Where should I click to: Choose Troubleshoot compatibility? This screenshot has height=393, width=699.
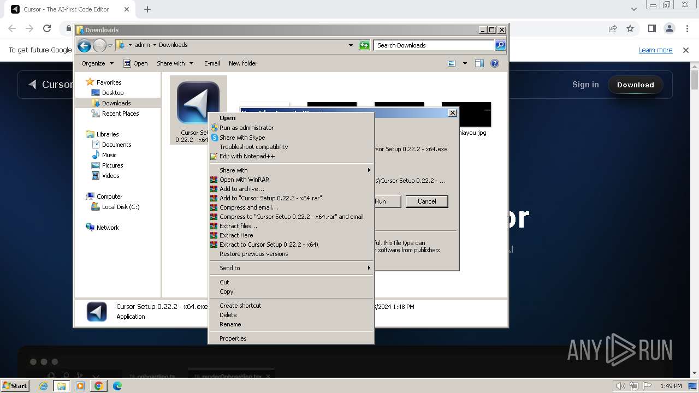(x=291, y=147)
